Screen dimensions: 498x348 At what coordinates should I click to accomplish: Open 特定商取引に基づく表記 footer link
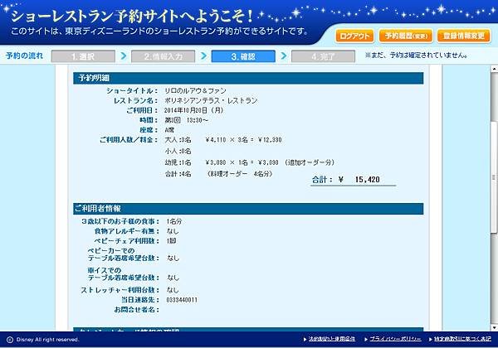coord(462,339)
